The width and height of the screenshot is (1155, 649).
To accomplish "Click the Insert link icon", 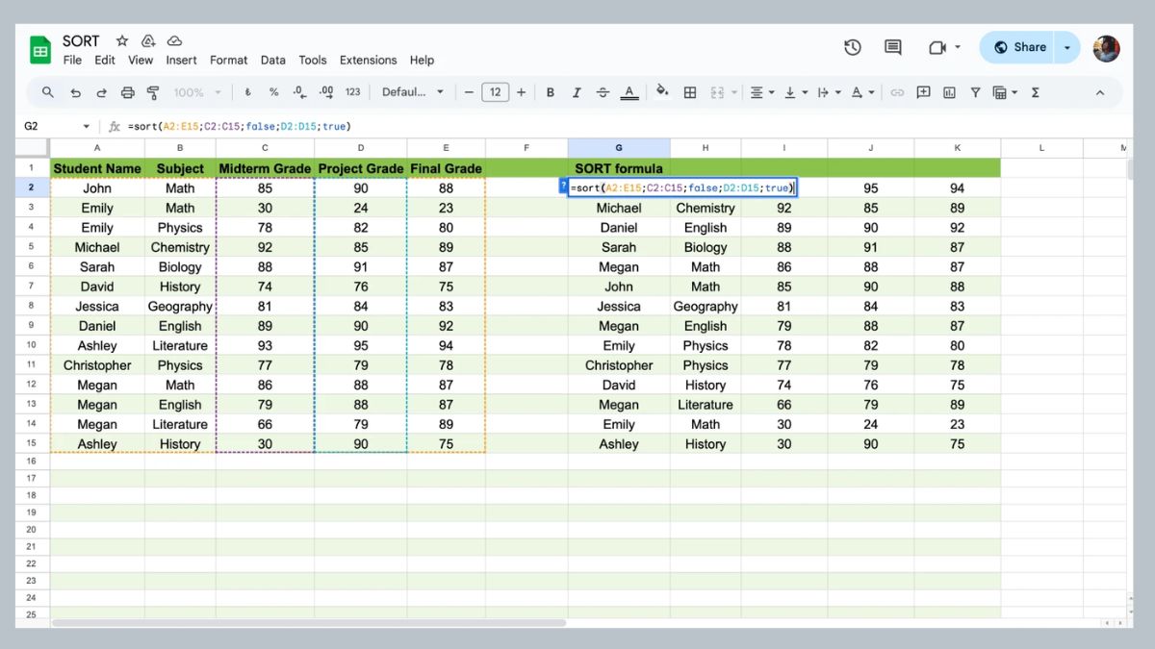I will tap(897, 92).
